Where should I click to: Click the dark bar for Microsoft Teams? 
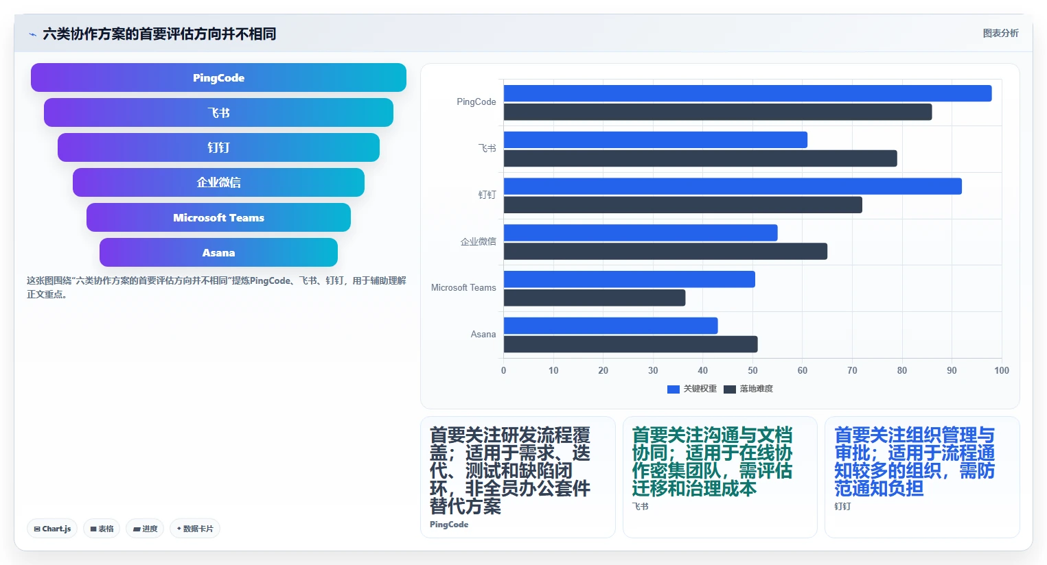[595, 298]
